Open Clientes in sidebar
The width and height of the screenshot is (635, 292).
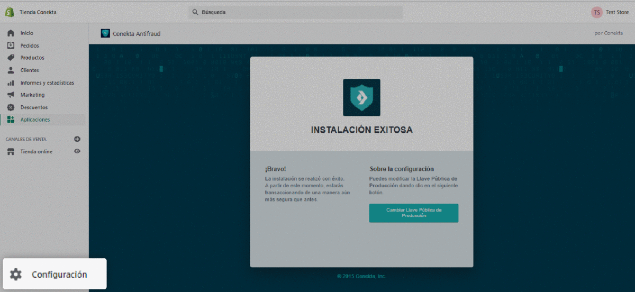pyautogui.click(x=30, y=70)
